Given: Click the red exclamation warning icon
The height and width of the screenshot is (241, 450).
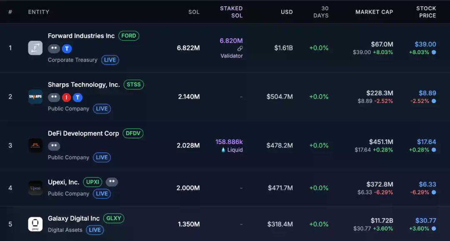Looking at the screenshot, I should pos(66,97).
